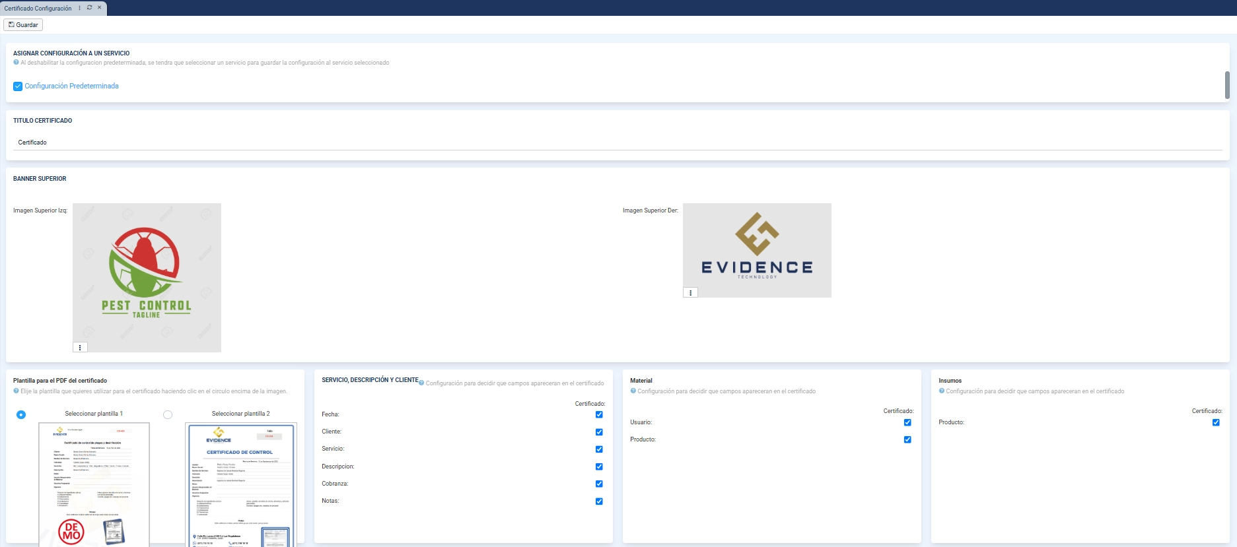Image resolution: width=1237 pixels, height=547 pixels.
Task: Uncheck the Notas certificate checkbox
Action: click(x=599, y=501)
